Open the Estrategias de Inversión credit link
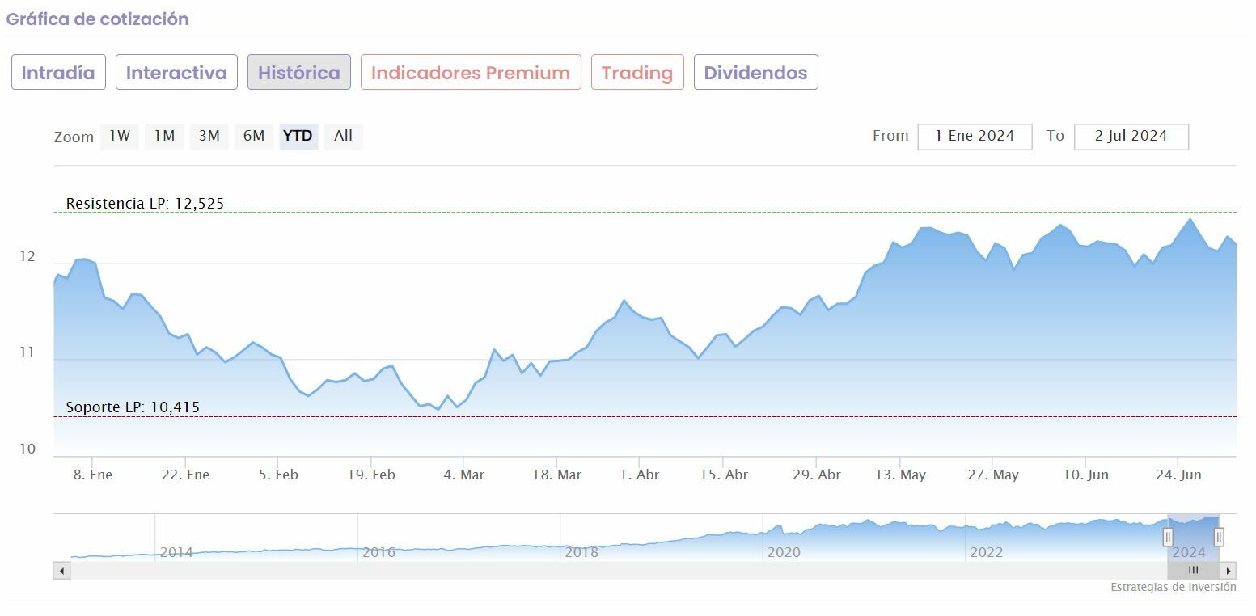 (1173, 587)
